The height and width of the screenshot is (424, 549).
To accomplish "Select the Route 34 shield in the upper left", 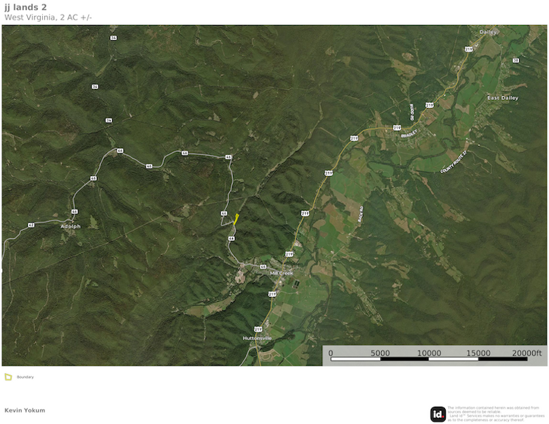I will (x=95, y=86).
